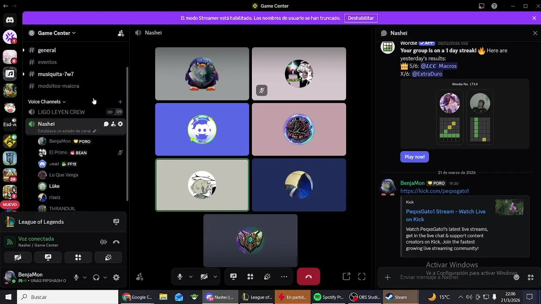Turn on camera in call control bar
Viewport: 541px width, 304px height.
pos(204,277)
